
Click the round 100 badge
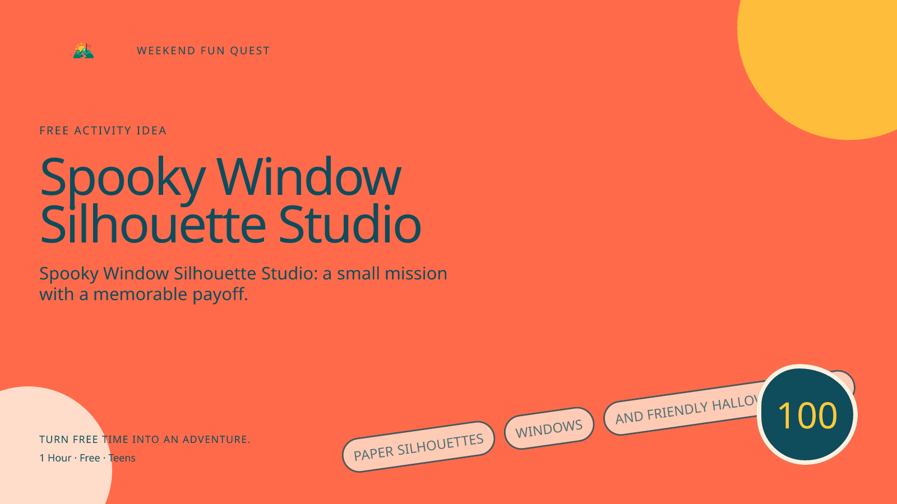807,414
